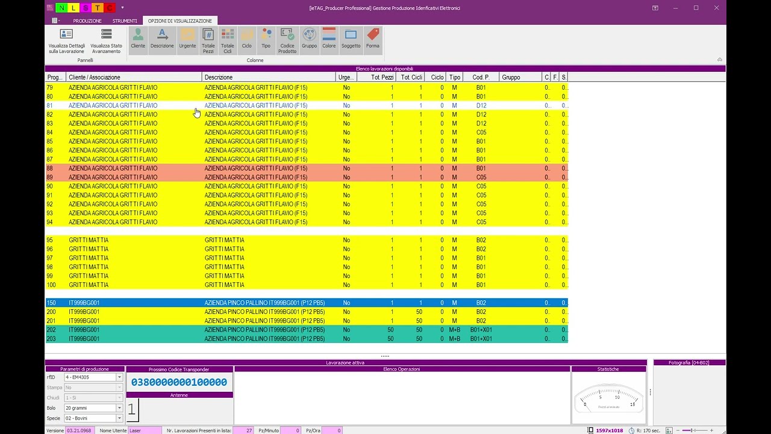The height and width of the screenshot is (434, 771).
Task: Toggle the Forma column button
Action: pos(373,40)
